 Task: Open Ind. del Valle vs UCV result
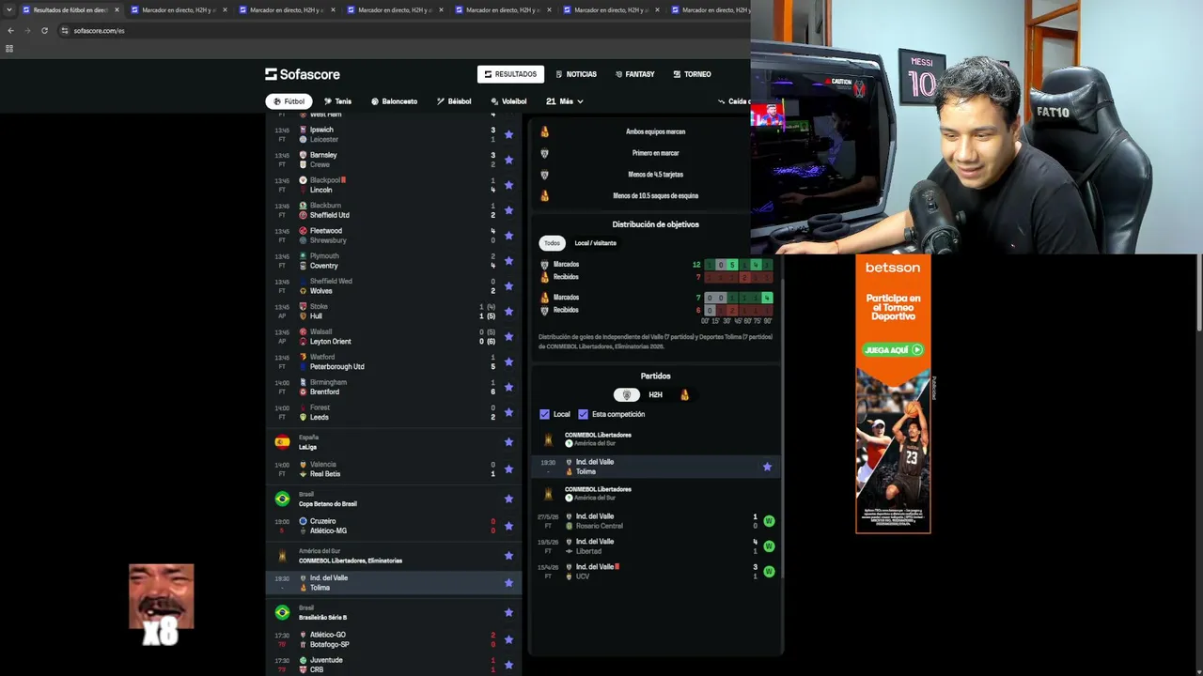pyautogui.click(x=656, y=572)
